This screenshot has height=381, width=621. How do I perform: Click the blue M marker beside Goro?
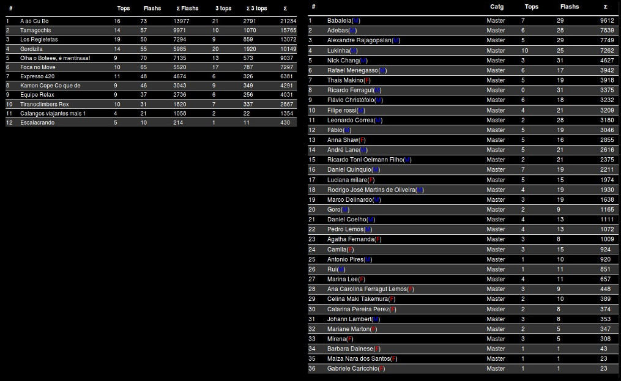pyautogui.click(x=346, y=210)
